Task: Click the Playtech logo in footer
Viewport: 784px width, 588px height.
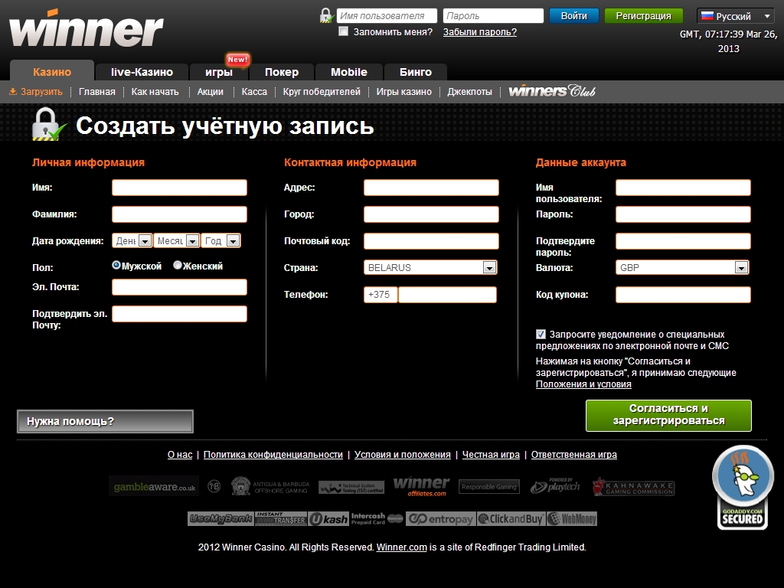Action: tap(554, 485)
